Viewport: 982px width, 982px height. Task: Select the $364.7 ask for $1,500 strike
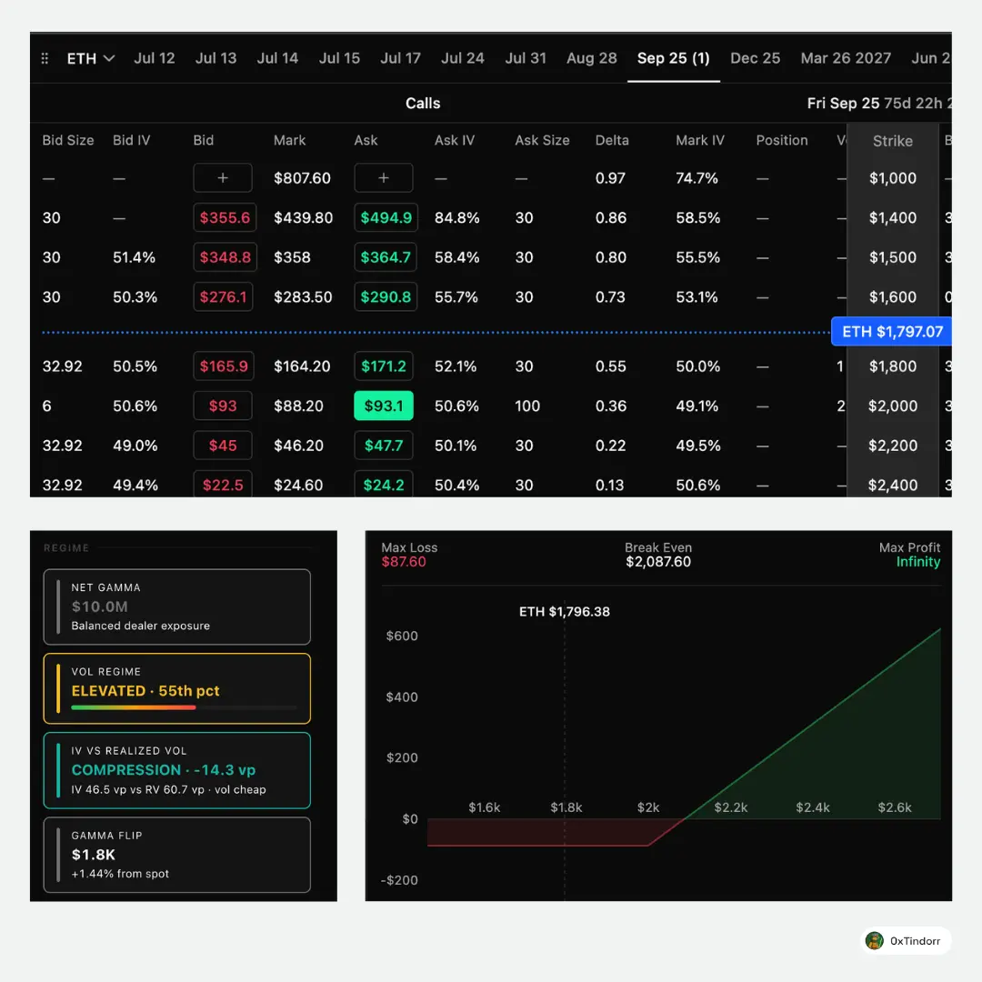(x=386, y=257)
